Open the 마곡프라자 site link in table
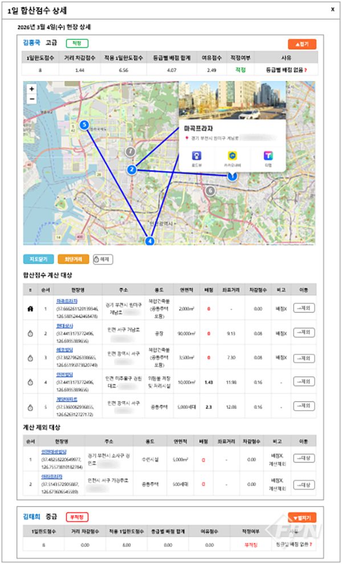This screenshot has height=564, width=342. 67,300
